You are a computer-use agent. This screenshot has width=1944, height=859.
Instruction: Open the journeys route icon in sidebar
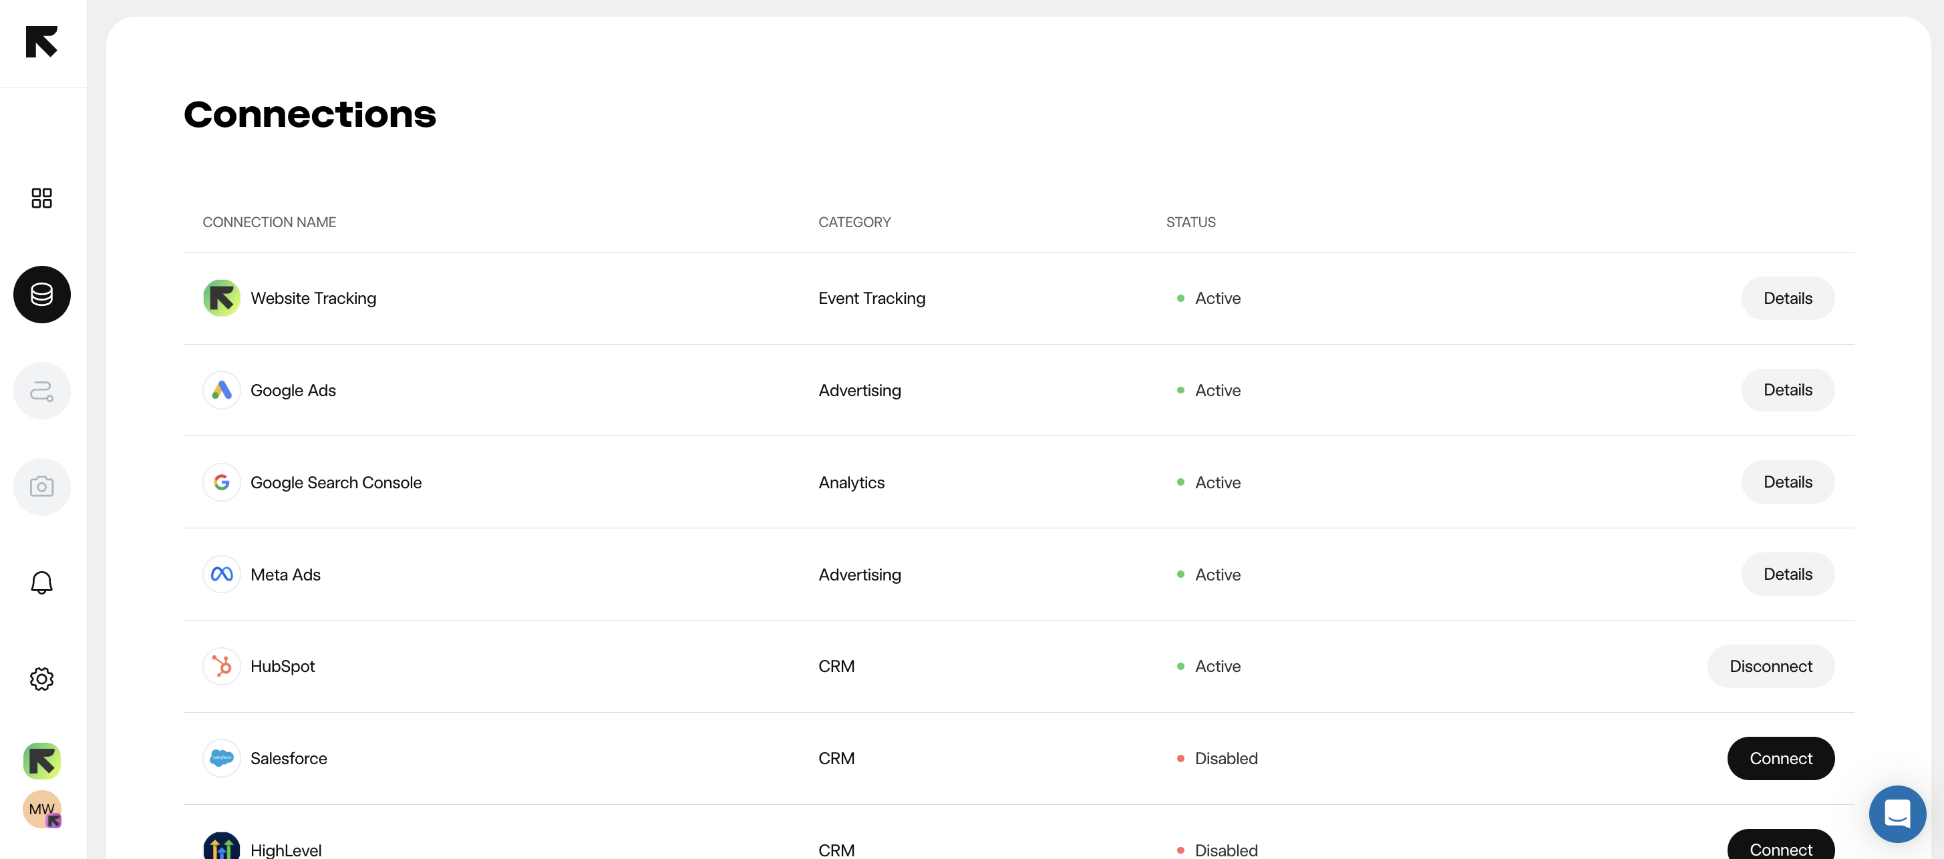click(41, 390)
